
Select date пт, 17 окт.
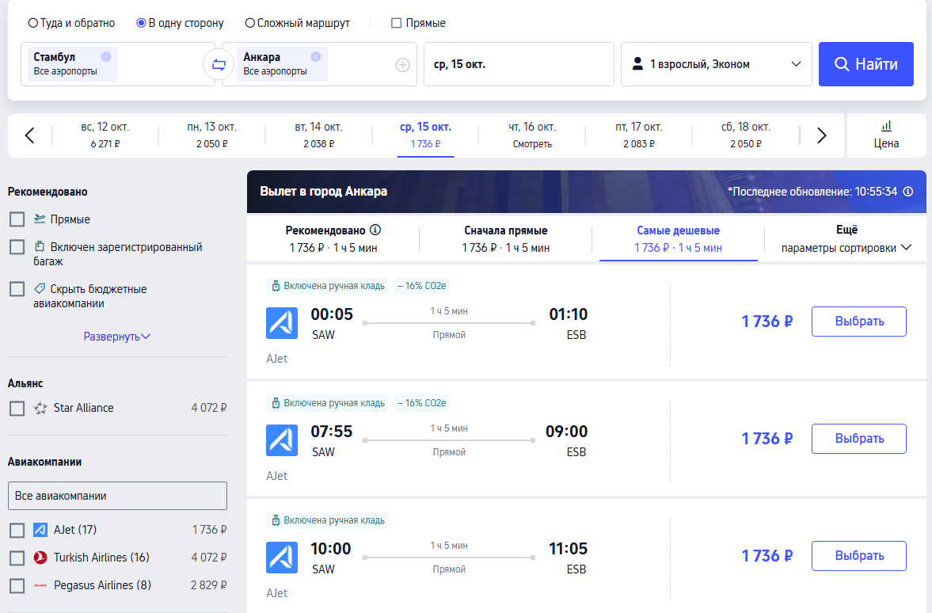[x=639, y=135]
